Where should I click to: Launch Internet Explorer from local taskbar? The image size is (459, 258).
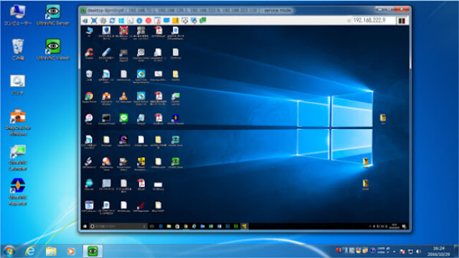coord(30,252)
